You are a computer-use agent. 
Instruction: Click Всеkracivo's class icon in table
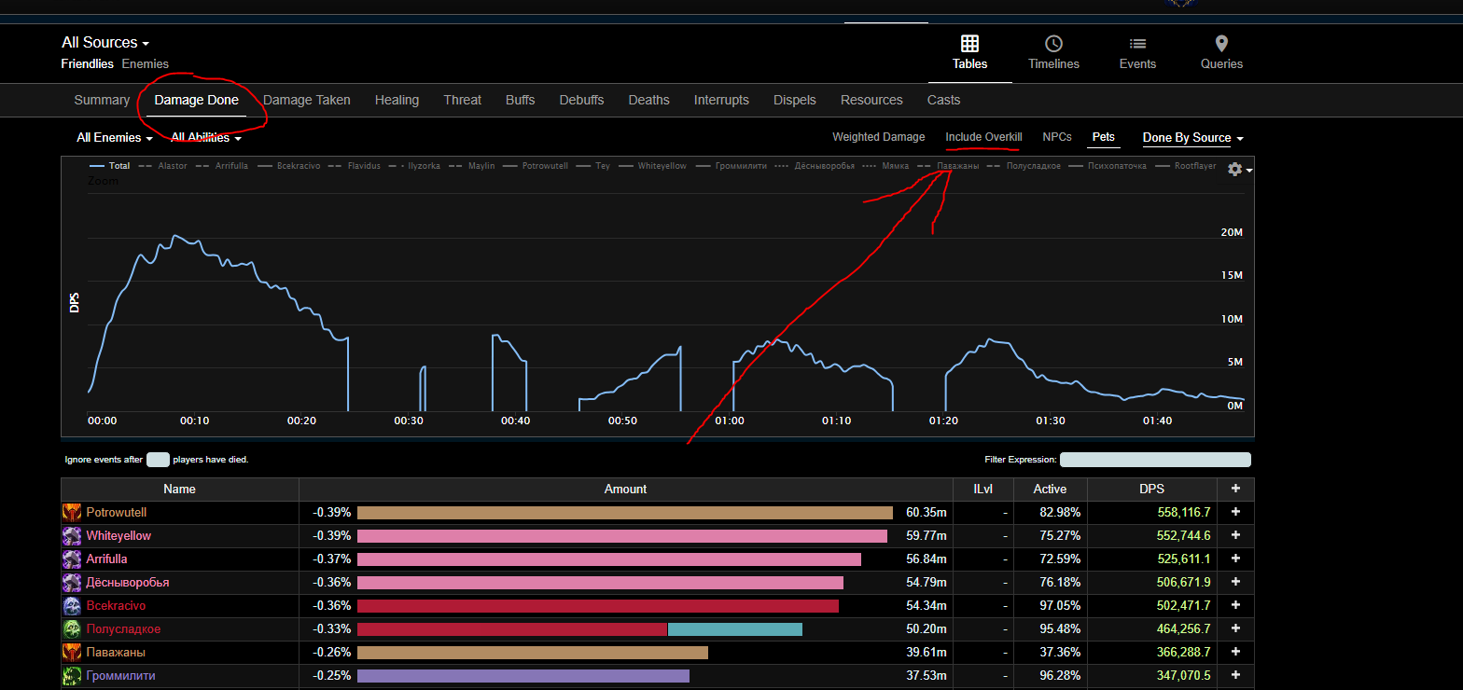point(72,606)
